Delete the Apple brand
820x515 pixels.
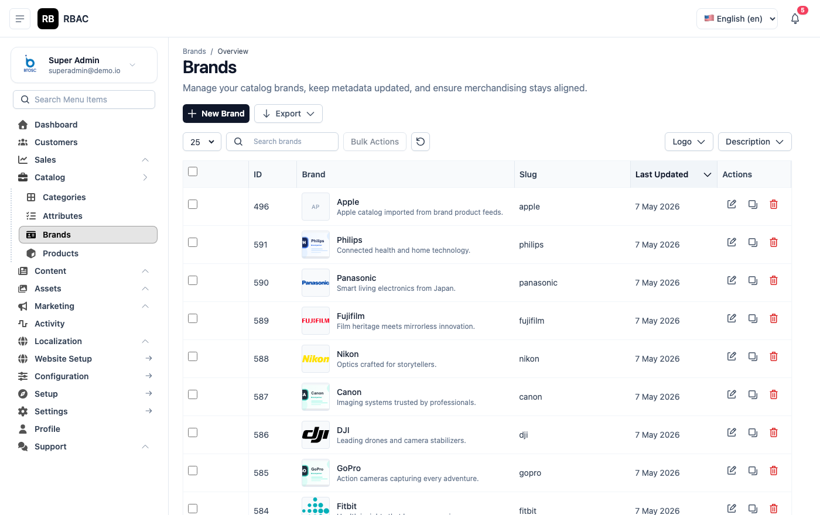(x=774, y=204)
